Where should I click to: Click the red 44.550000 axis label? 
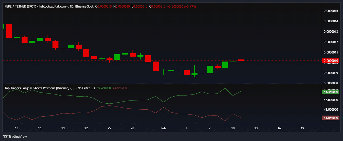pos(331,118)
